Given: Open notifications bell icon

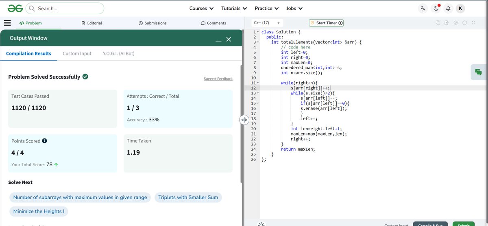Looking at the screenshot, I should pyautogui.click(x=448, y=8).
